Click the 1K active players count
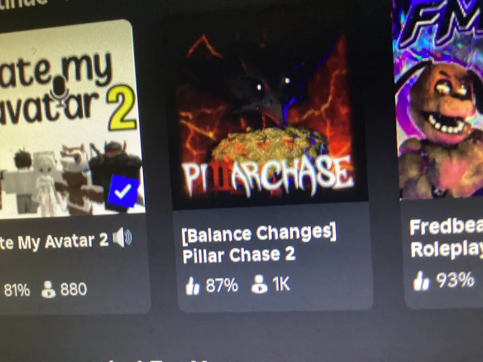Screen dimensions: 483x362 (281, 284)
